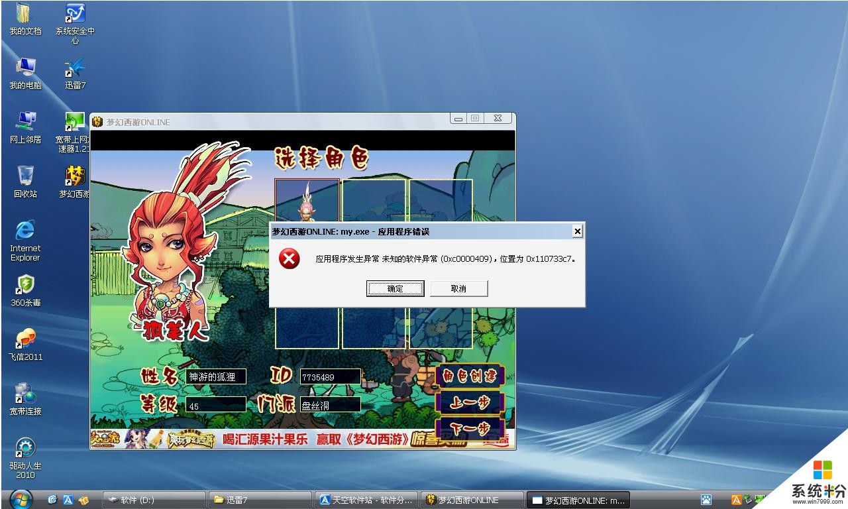Click the 姓名 field showing 神游的狐狸

pos(215,376)
